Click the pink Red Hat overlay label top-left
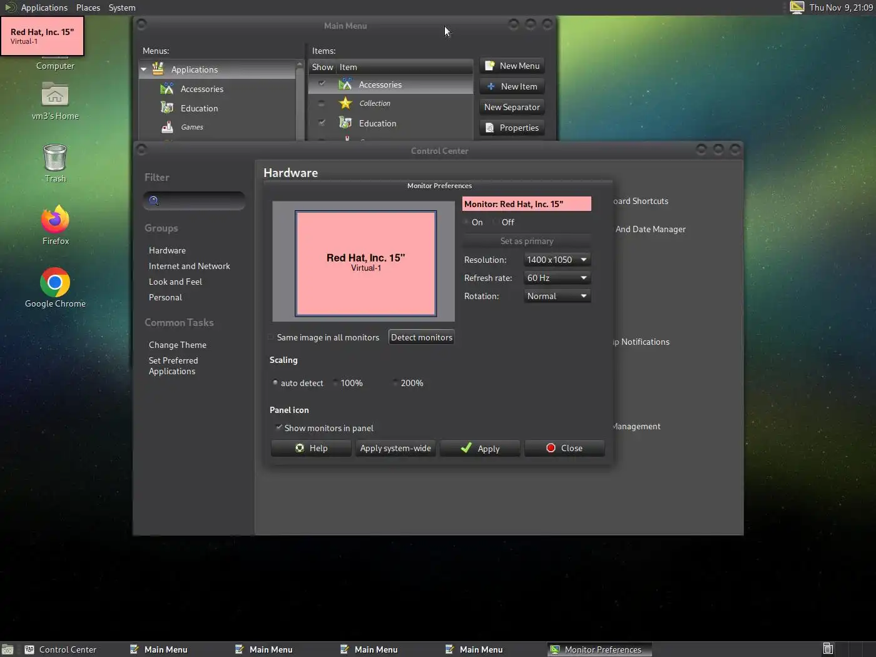 (x=42, y=36)
